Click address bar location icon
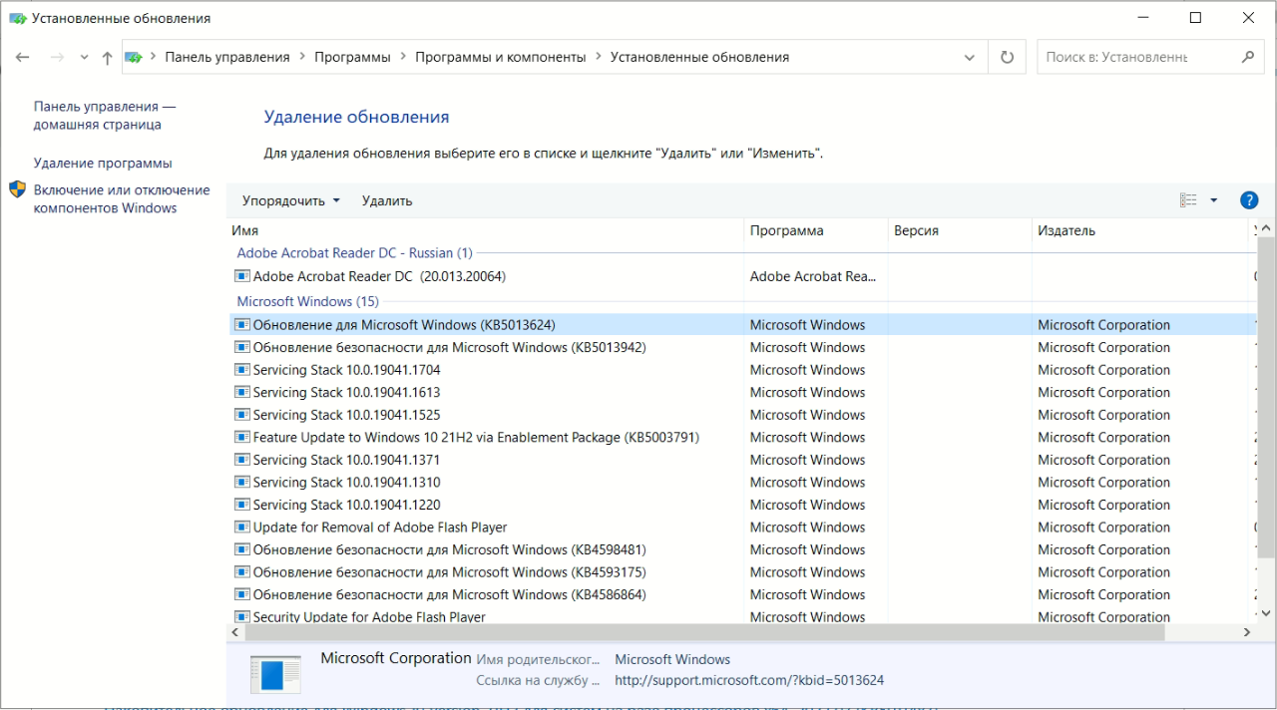 (133, 58)
